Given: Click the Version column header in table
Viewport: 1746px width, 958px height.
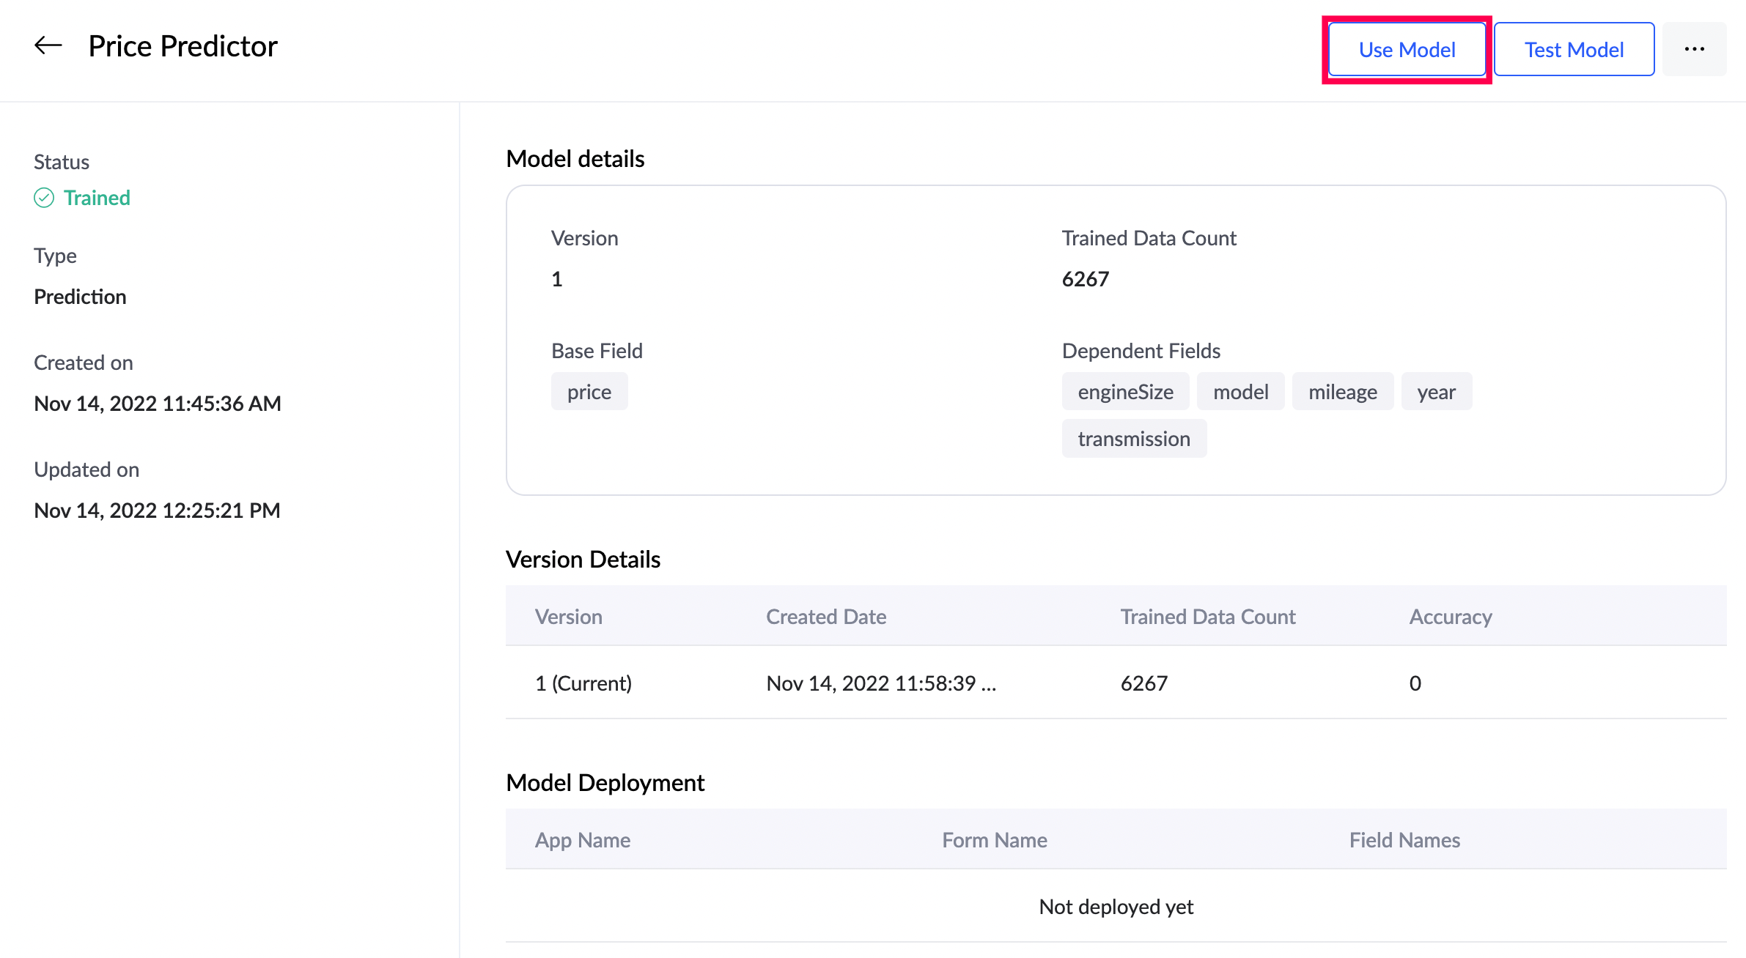Looking at the screenshot, I should click(x=568, y=617).
